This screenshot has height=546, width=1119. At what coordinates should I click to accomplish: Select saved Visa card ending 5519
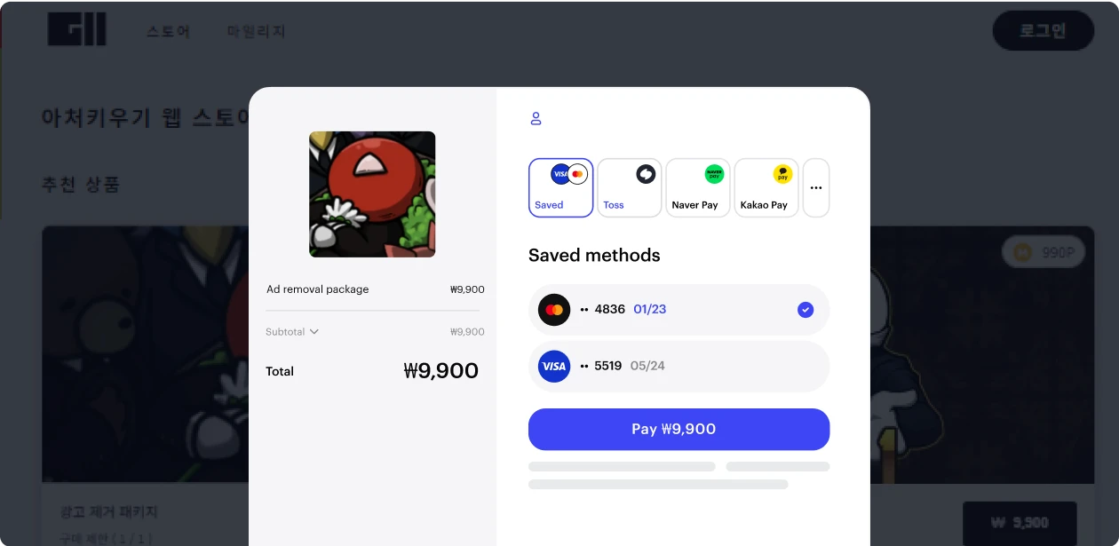pyautogui.click(x=679, y=367)
